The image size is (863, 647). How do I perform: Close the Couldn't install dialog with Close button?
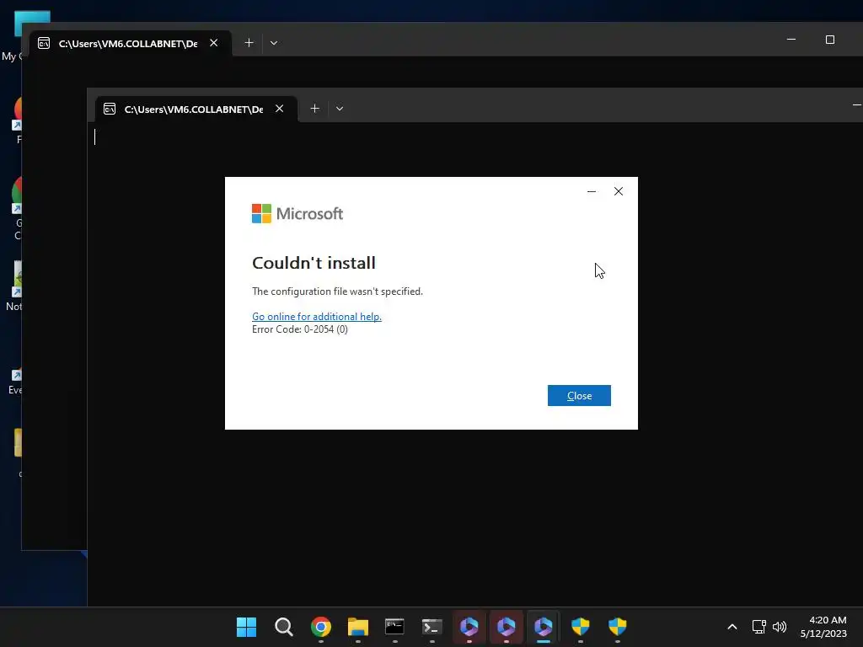(x=579, y=396)
